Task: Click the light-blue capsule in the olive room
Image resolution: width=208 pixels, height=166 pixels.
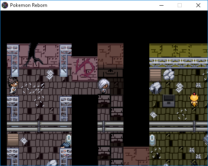Action: click(153, 140)
